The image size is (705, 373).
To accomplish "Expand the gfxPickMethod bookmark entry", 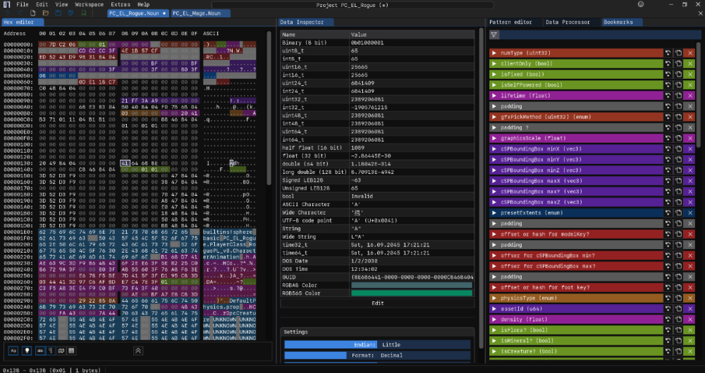I will point(495,116).
